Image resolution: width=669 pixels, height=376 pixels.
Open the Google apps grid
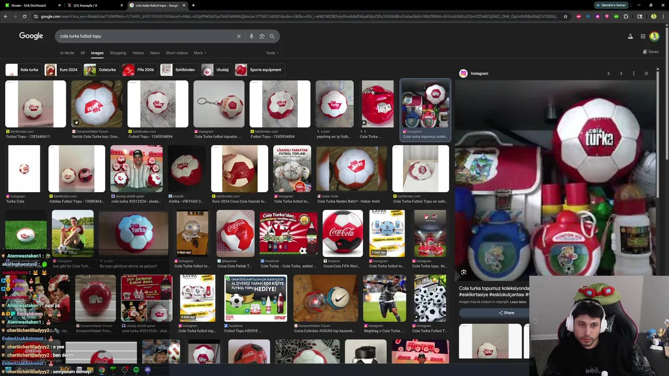[643, 36]
